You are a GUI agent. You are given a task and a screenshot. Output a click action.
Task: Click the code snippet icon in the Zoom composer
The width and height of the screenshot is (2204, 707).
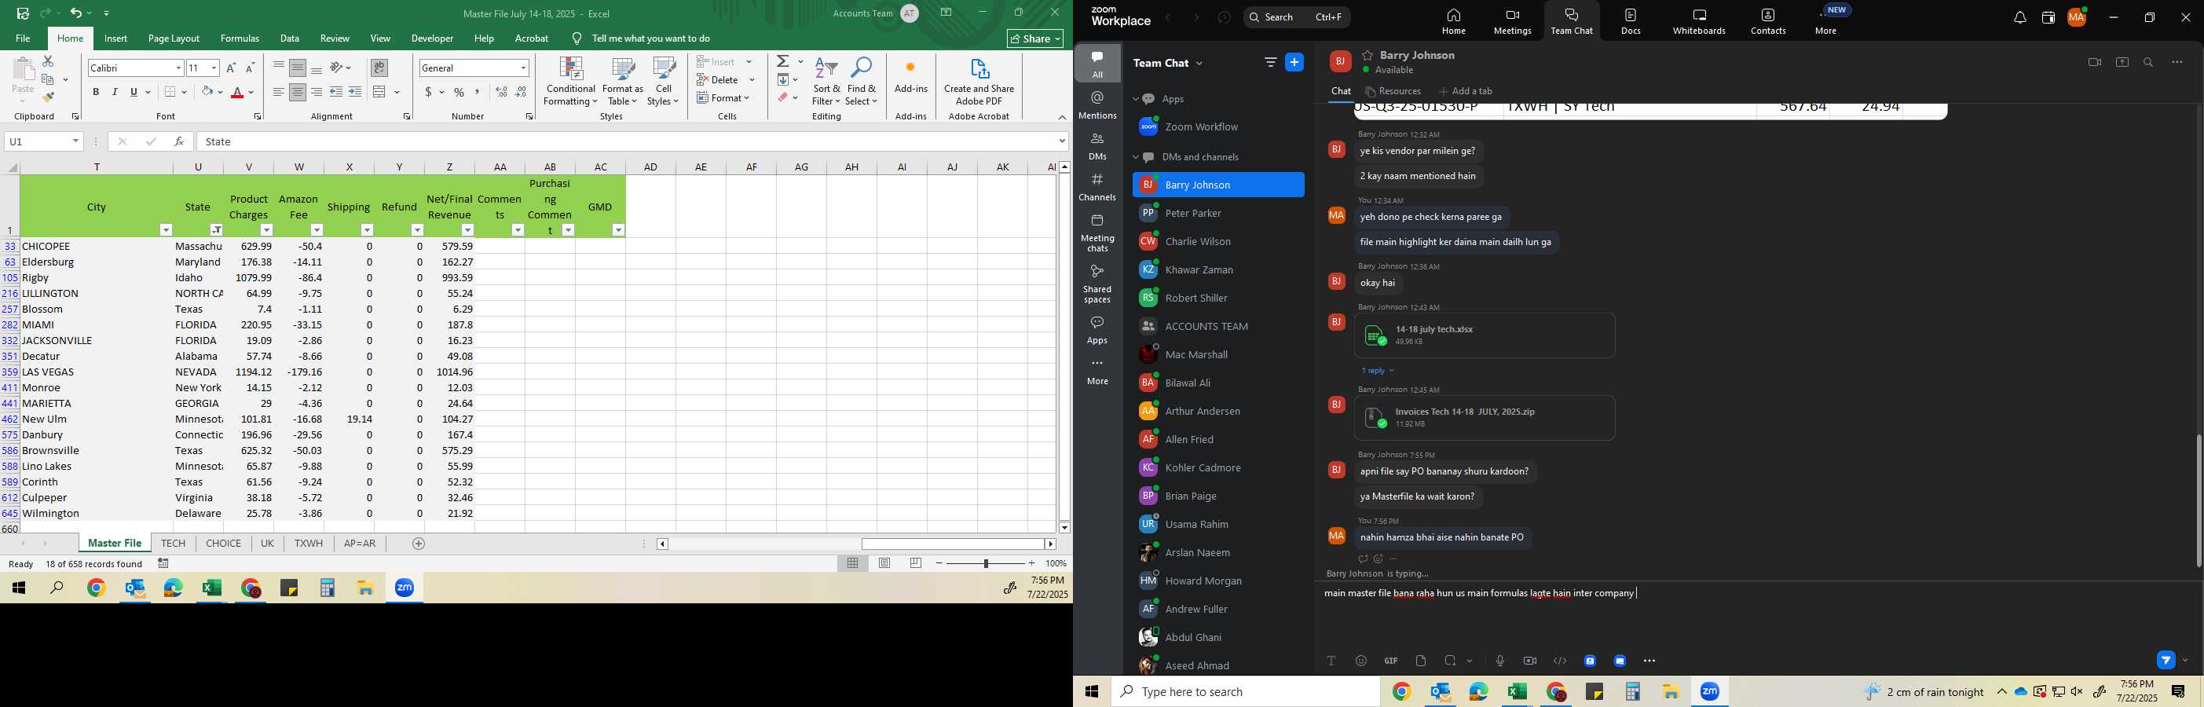(1560, 661)
